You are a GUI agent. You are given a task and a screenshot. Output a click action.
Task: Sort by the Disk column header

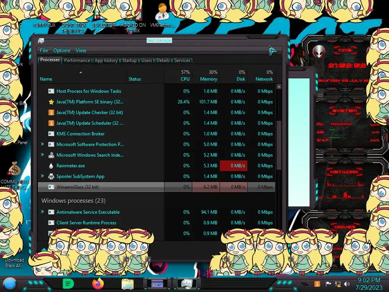234,76
